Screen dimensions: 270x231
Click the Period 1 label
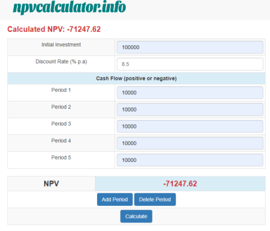pyautogui.click(x=61, y=90)
